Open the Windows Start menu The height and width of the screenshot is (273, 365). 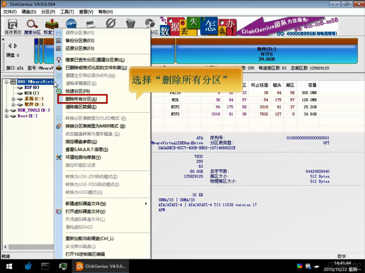pos(9,266)
